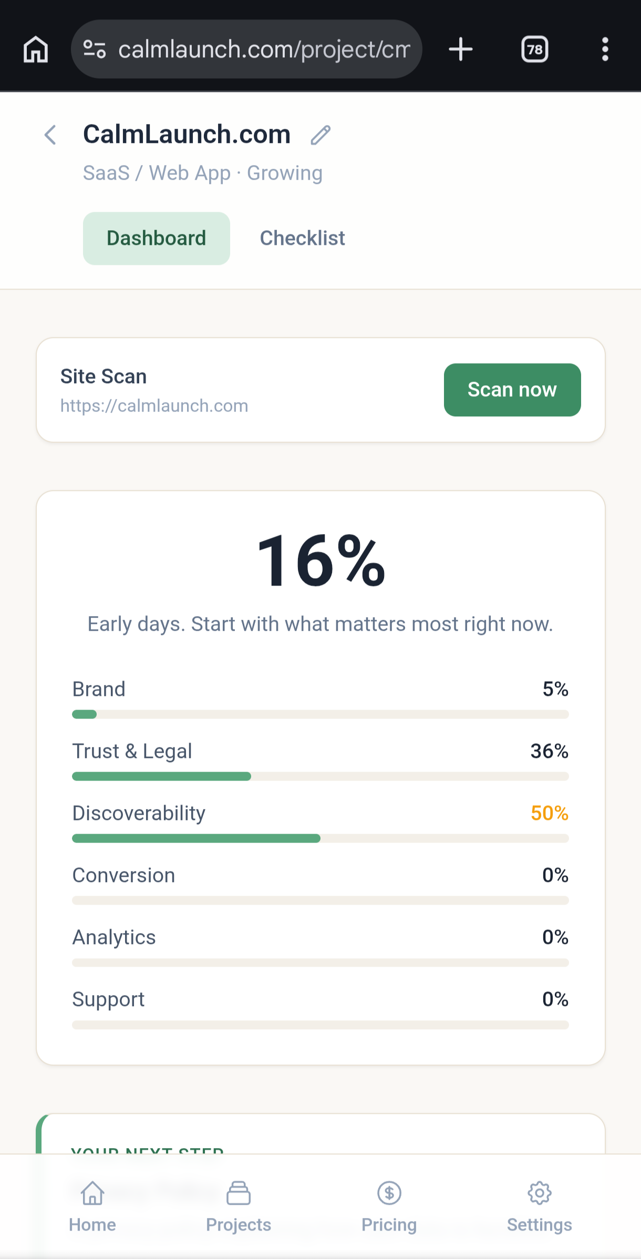641x1259 pixels.
Task: Open the tab switcher showing 78 tabs
Action: 534,49
